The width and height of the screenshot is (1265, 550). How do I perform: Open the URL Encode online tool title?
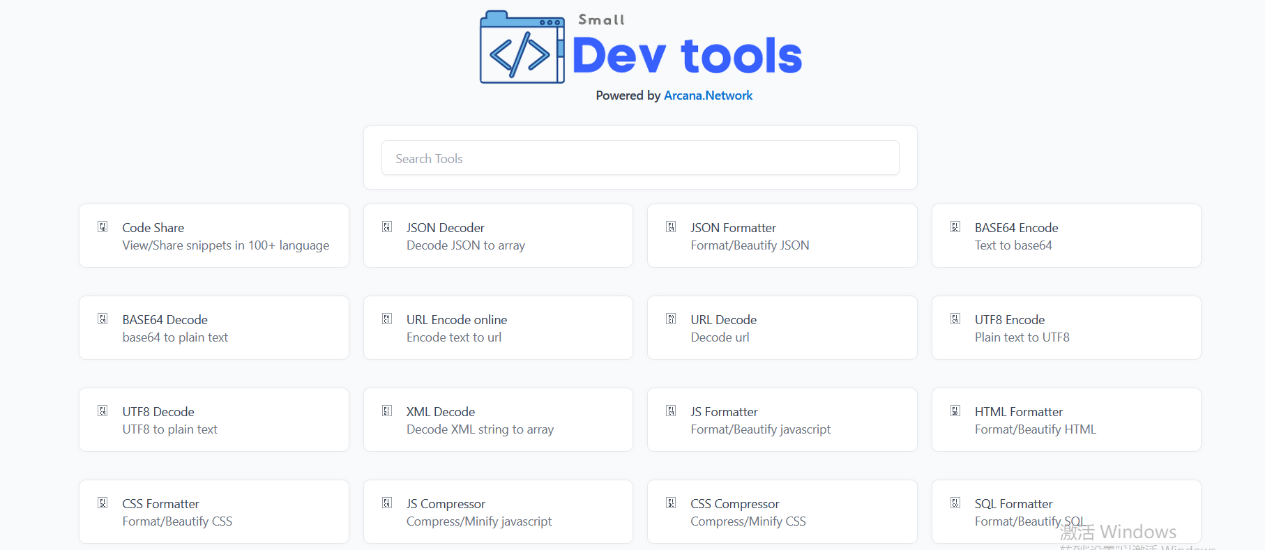click(457, 320)
